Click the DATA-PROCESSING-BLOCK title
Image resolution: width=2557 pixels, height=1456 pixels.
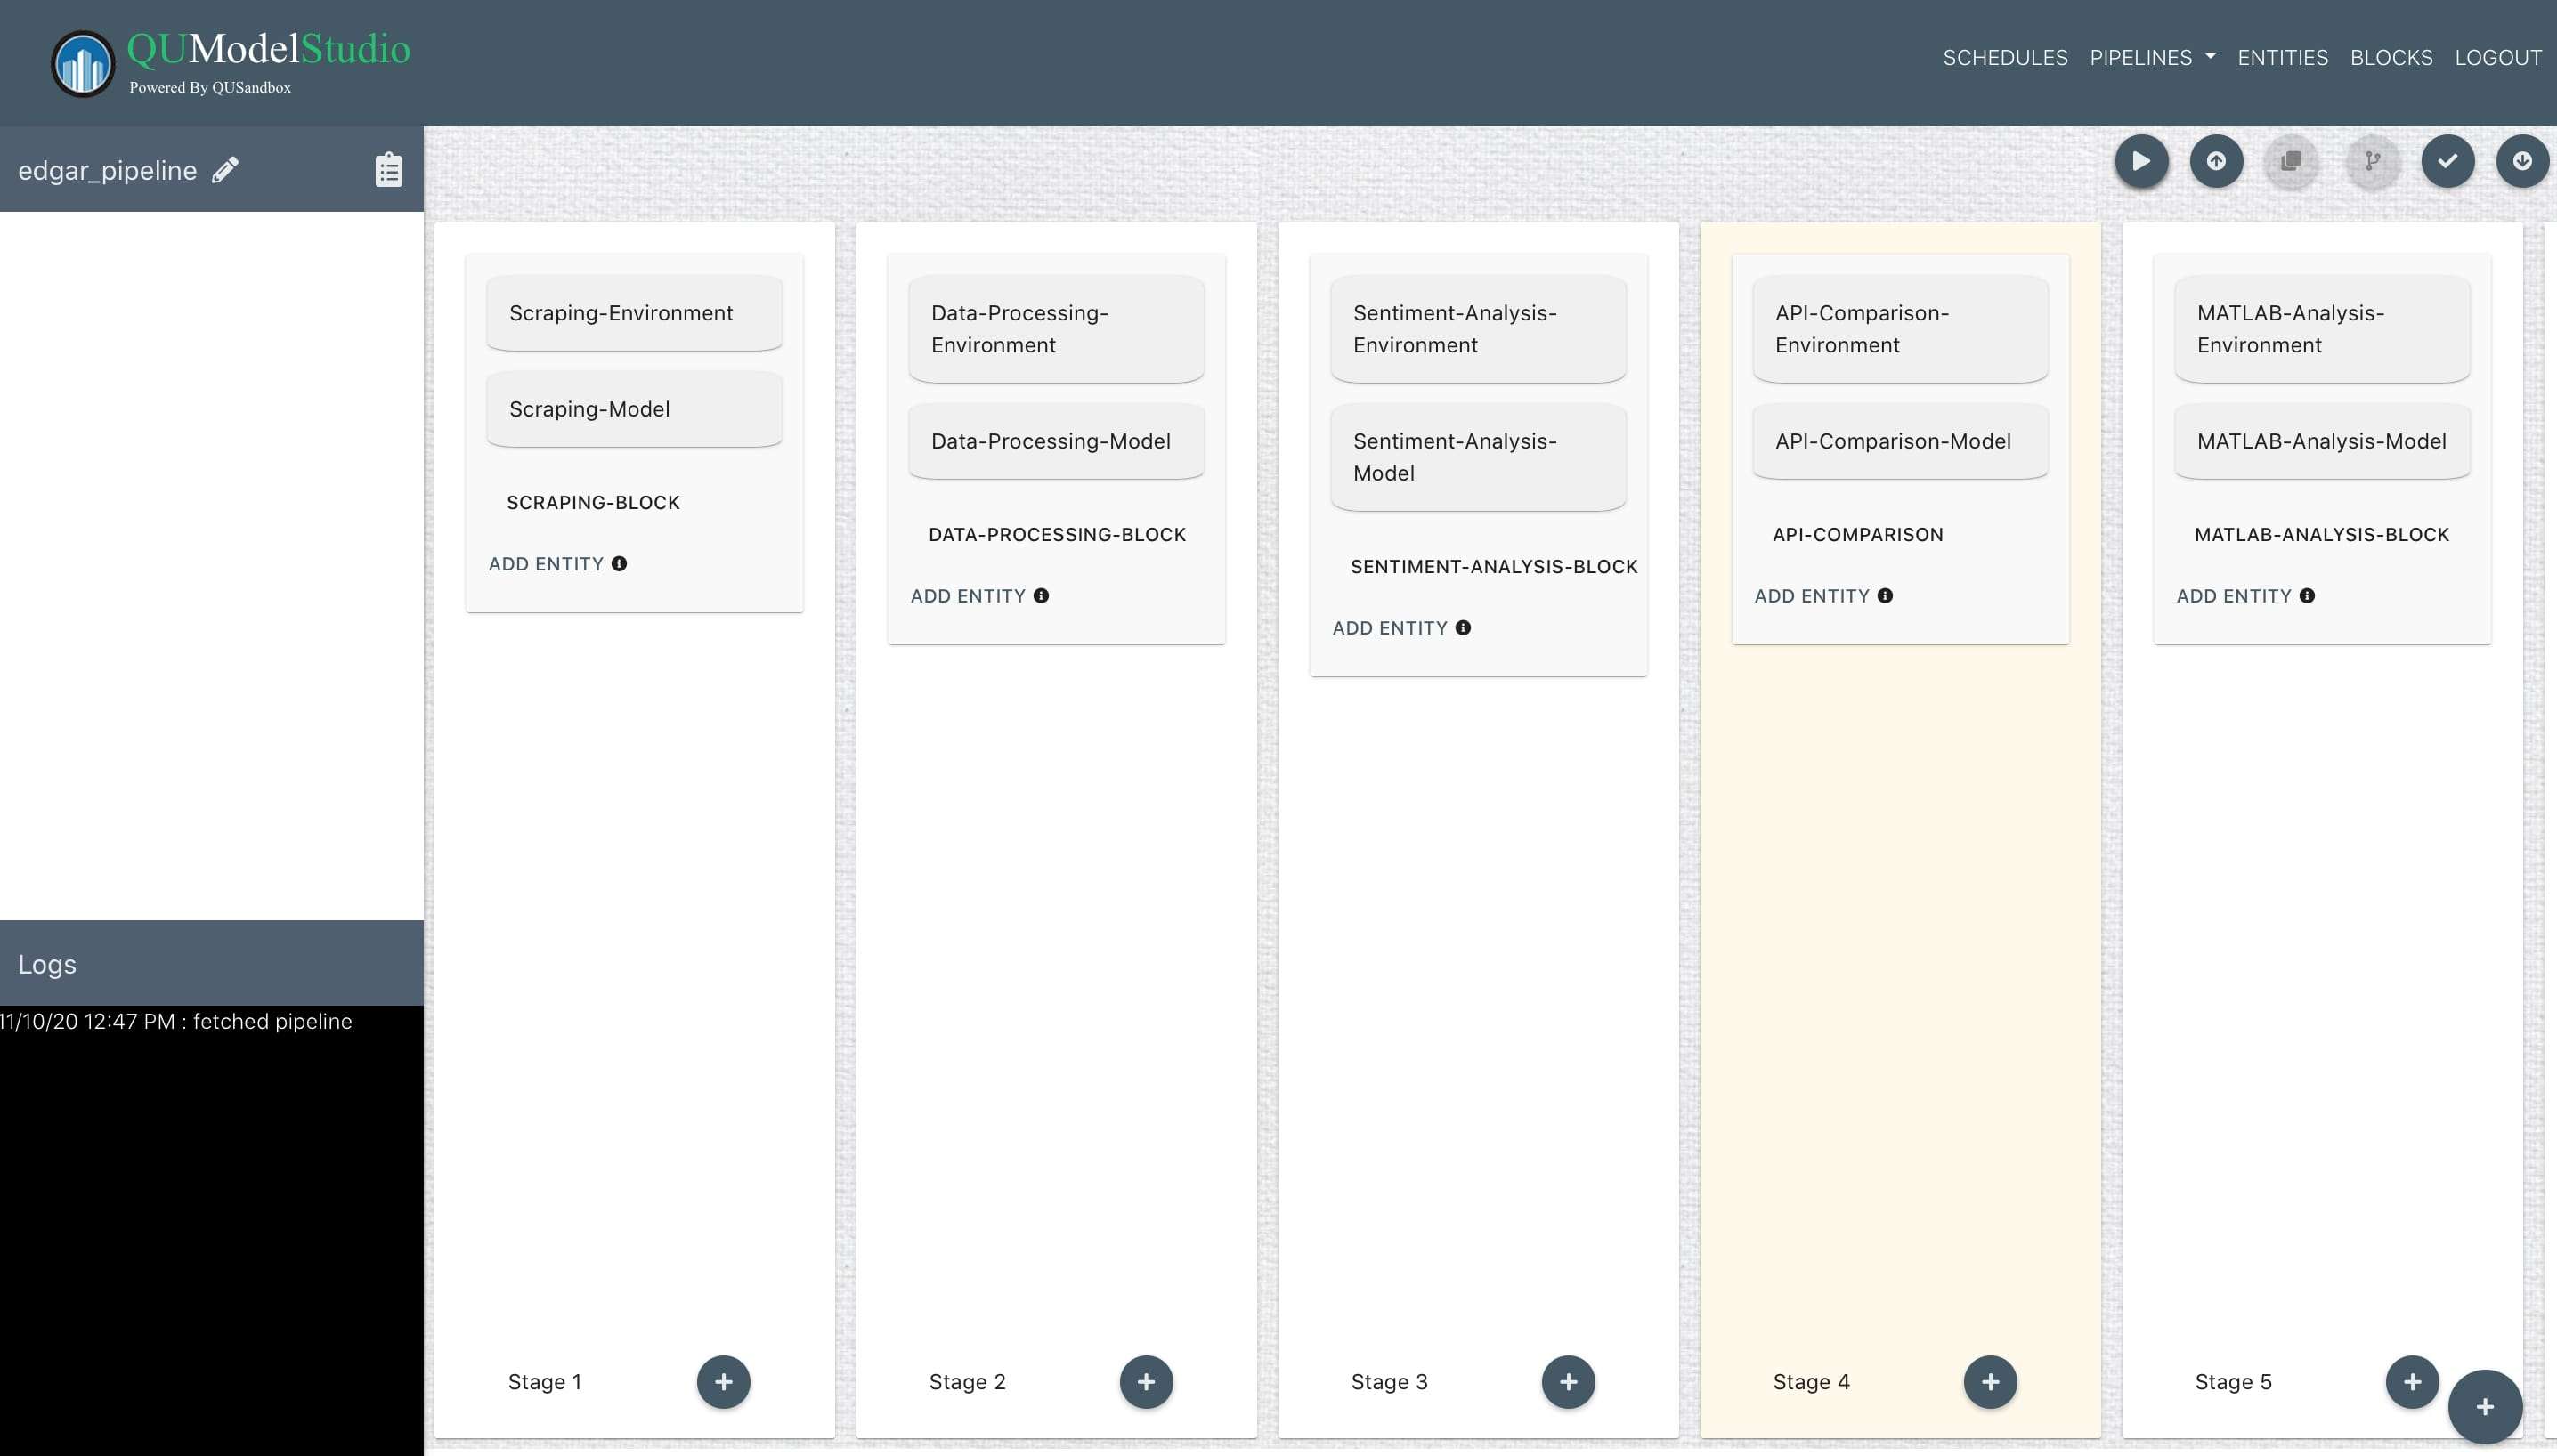[x=1058, y=534]
